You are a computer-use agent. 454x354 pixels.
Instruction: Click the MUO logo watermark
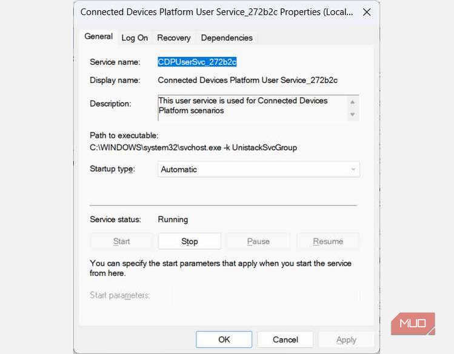tap(413, 324)
